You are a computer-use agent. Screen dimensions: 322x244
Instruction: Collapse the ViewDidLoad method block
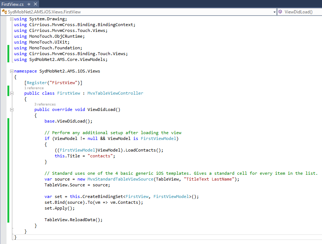pyautogui.click(x=12, y=109)
